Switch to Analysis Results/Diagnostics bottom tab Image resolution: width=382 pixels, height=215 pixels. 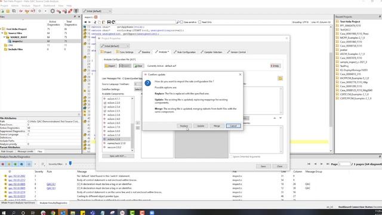coord(53,203)
